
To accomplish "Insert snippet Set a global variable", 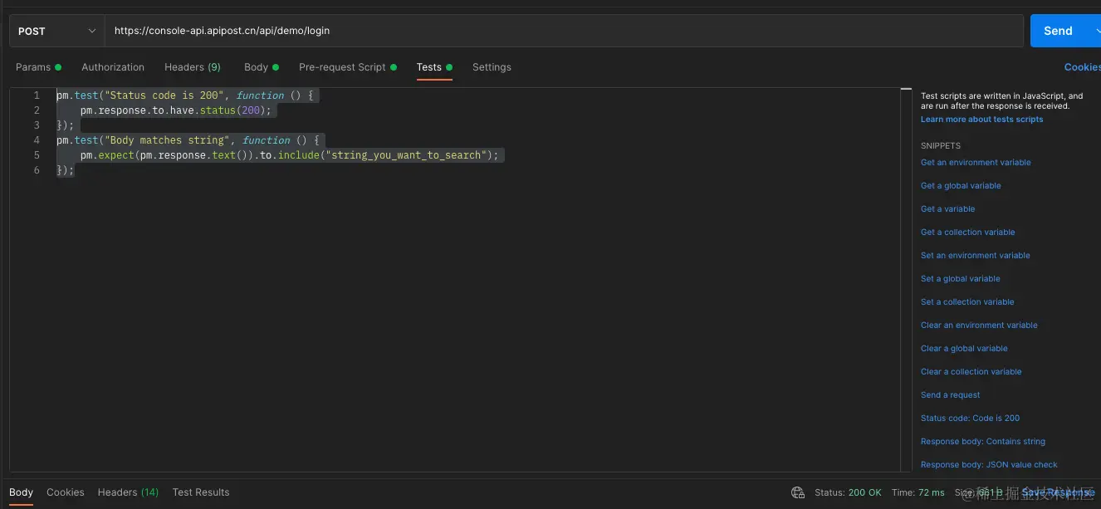I will pos(960,279).
